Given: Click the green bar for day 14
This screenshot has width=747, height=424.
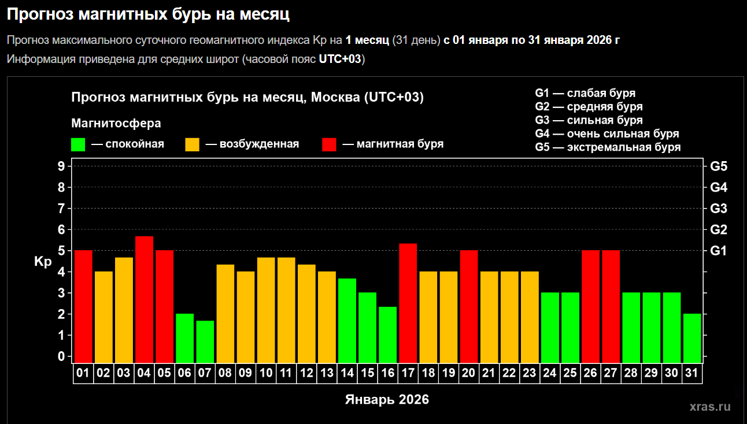Looking at the screenshot, I should (347, 321).
